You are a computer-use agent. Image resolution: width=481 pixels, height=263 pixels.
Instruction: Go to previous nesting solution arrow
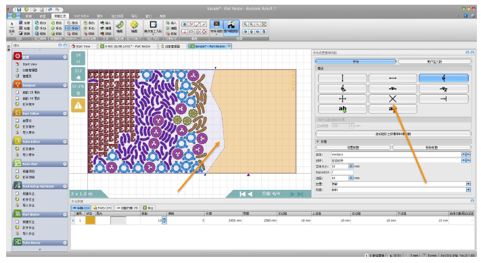coord(250,194)
